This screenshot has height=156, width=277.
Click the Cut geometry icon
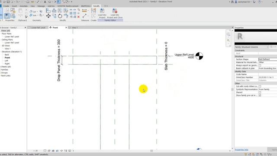pos(31,12)
